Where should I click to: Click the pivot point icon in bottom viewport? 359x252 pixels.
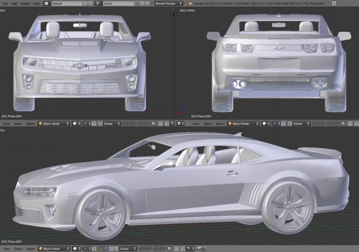click(x=86, y=249)
